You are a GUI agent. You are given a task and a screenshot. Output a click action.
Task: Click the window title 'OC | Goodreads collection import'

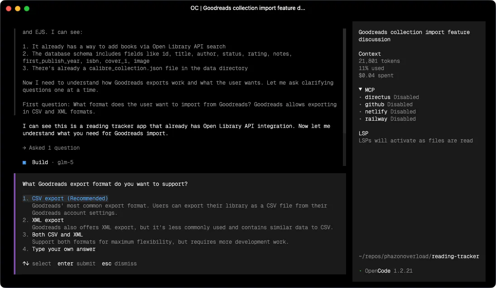pyautogui.click(x=248, y=8)
